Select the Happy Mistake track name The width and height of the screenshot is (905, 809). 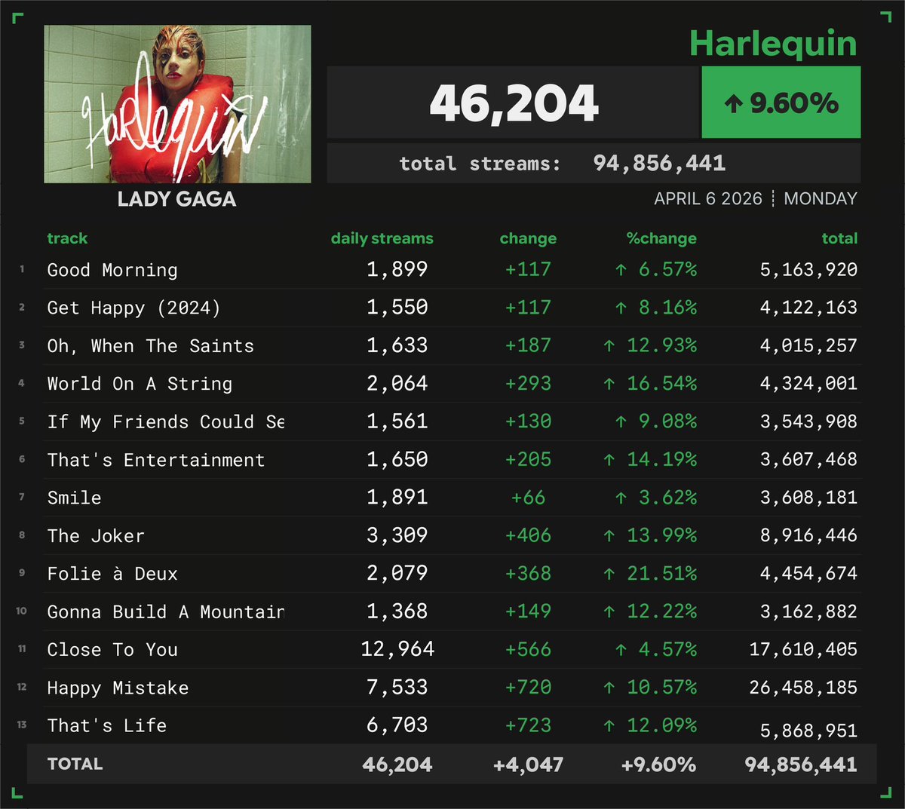pos(118,688)
